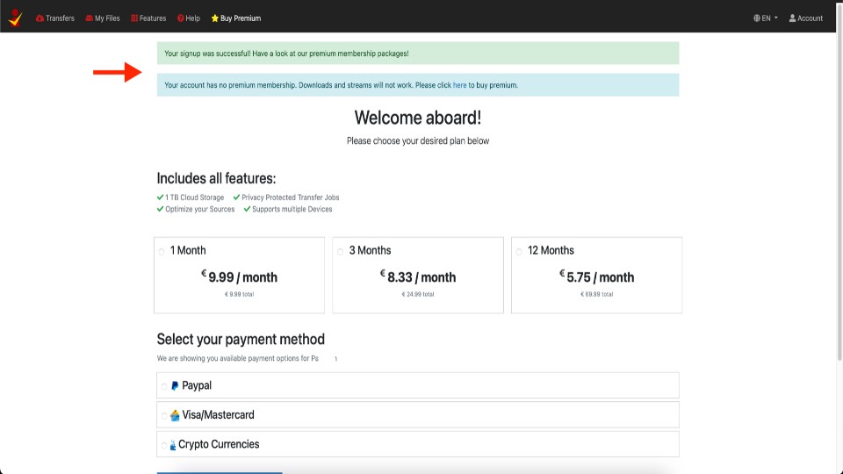Click the Buy Premium star icon
Screen dimensions: 843x474
tap(215, 18)
